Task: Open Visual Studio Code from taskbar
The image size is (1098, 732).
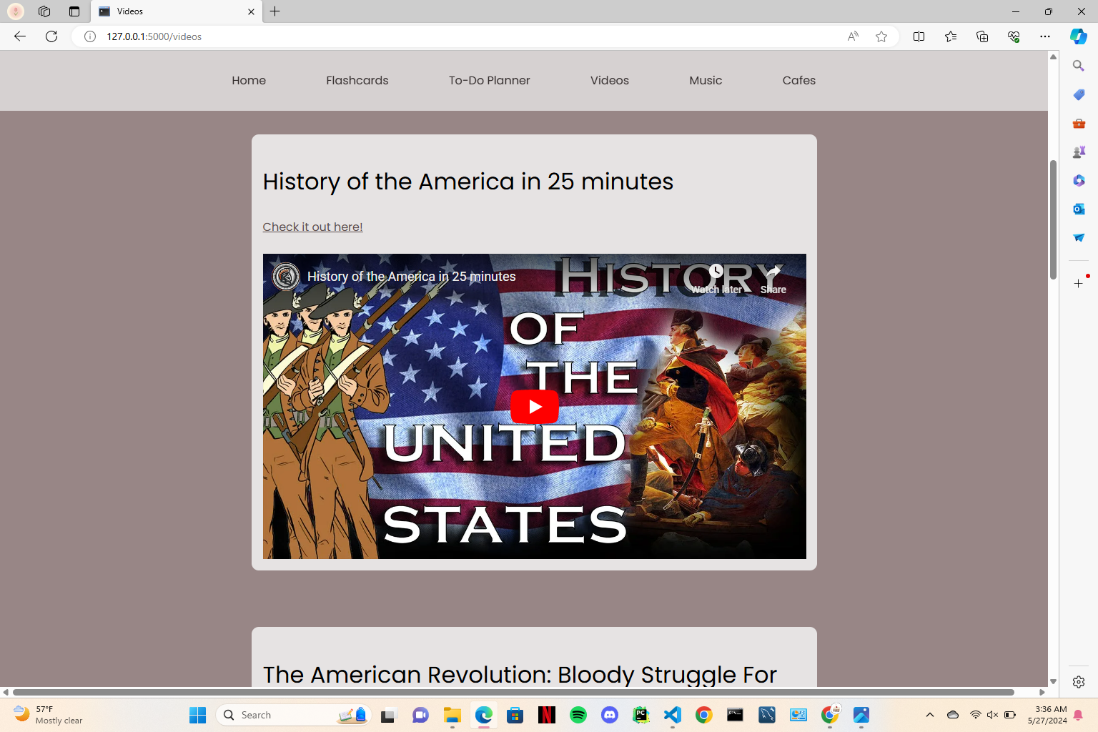Action: click(x=673, y=715)
